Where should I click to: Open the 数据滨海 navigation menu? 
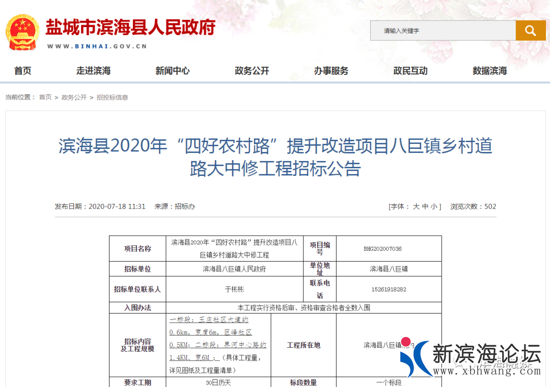489,71
